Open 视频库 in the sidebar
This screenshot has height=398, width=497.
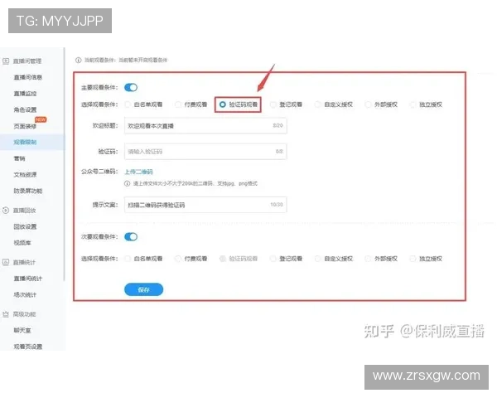pos(22,243)
